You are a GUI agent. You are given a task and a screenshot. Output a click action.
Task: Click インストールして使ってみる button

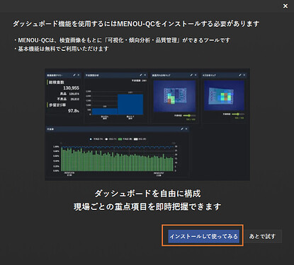[204, 236]
